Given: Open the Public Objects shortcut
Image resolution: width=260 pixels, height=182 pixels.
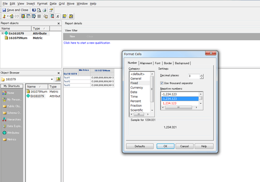Looking at the screenshot, I should tap(12, 106).
